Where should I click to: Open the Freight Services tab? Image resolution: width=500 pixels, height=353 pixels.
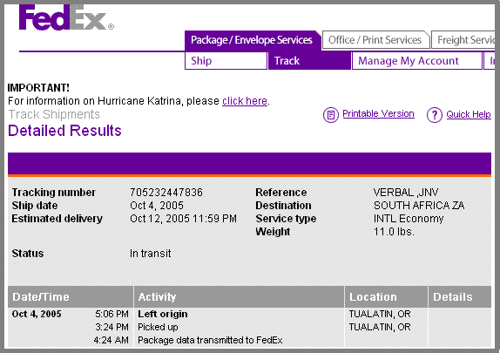[x=463, y=40]
